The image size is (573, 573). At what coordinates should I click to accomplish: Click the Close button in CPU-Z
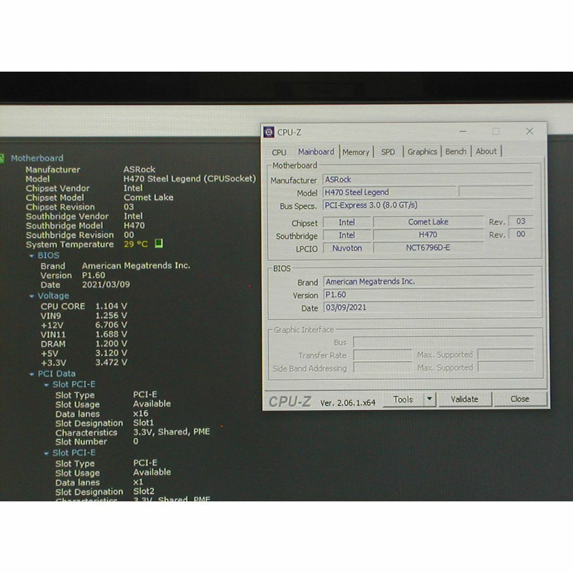click(x=519, y=398)
